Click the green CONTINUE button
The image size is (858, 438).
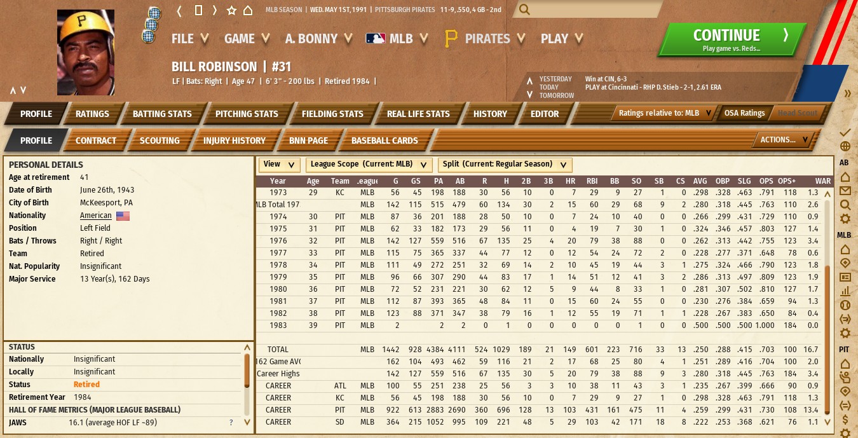pyautogui.click(x=732, y=39)
